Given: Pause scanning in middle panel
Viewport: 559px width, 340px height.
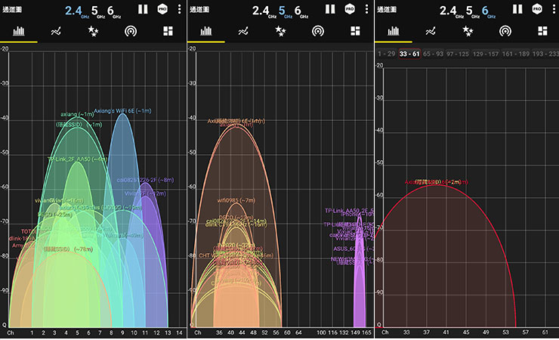Looking at the screenshot, I should click(330, 9).
